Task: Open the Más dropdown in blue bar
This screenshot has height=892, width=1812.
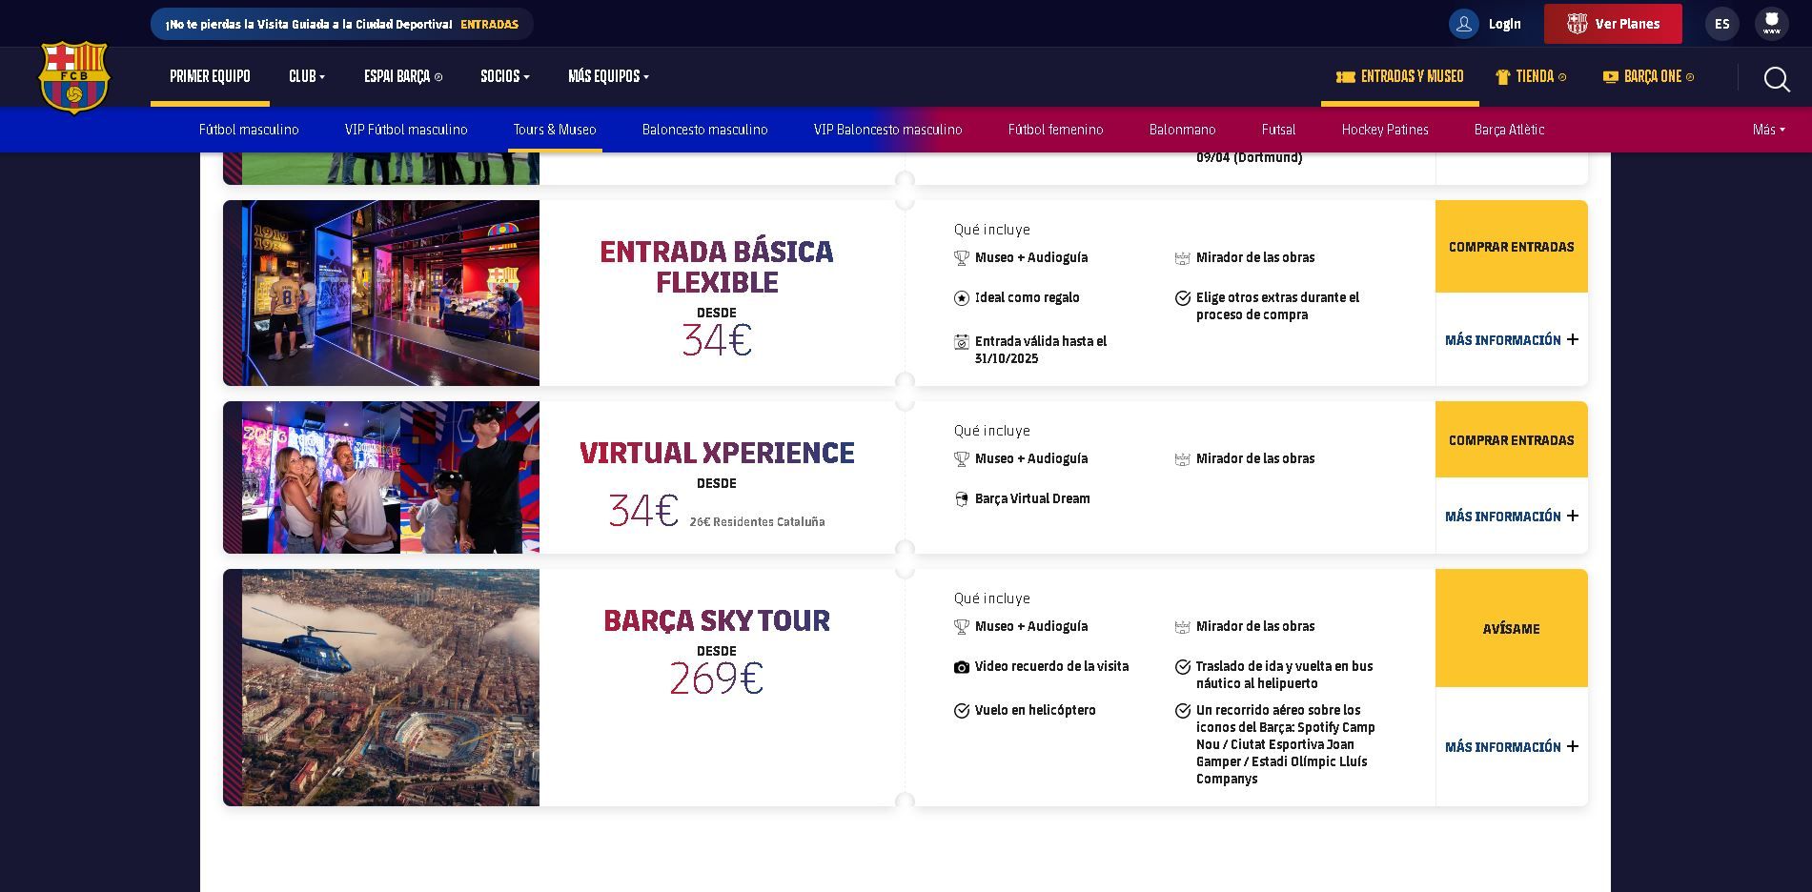Action: coord(1769,130)
